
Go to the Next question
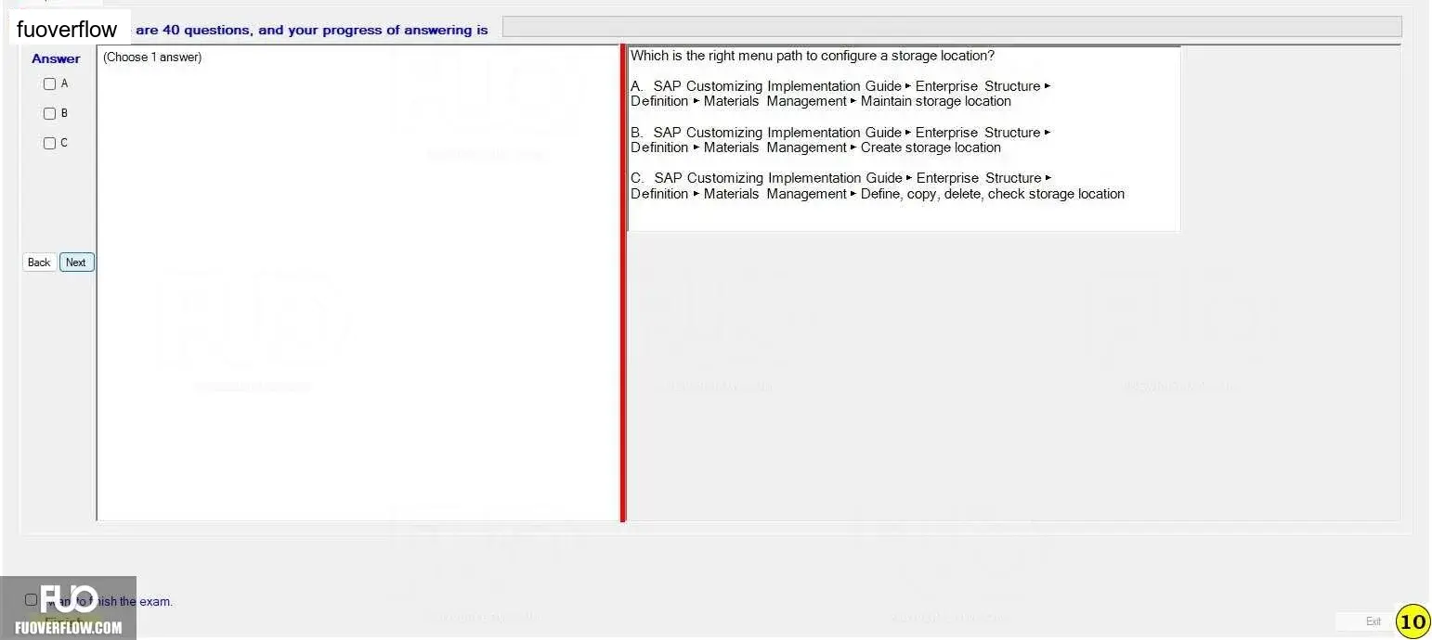(x=76, y=262)
